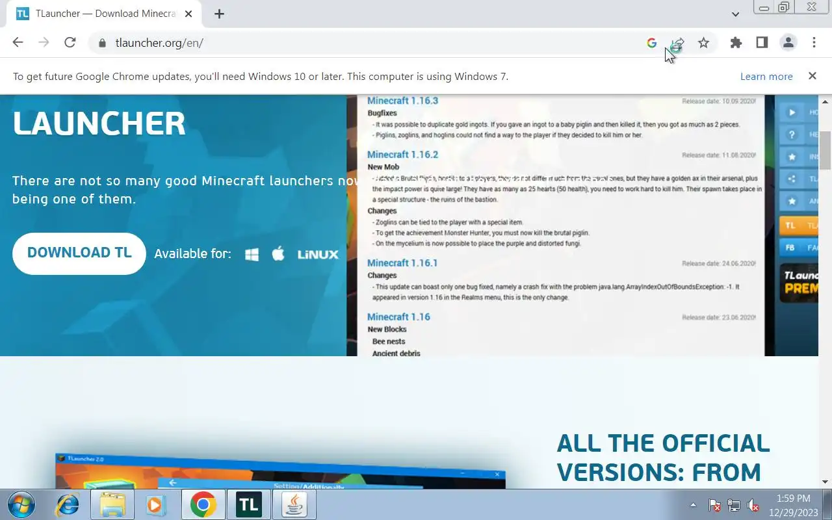832x520 pixels.
Task: Open the Windows Start menu
Action: tap(21, 505)
